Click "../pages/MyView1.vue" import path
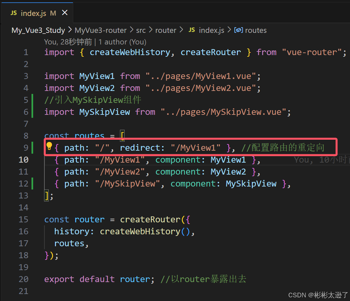This screenshot has width=350, height=301. (201, 76)
